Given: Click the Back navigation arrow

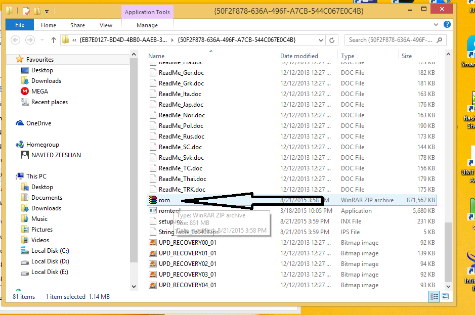Looking at the screenshot, I should tap(16, 40).
